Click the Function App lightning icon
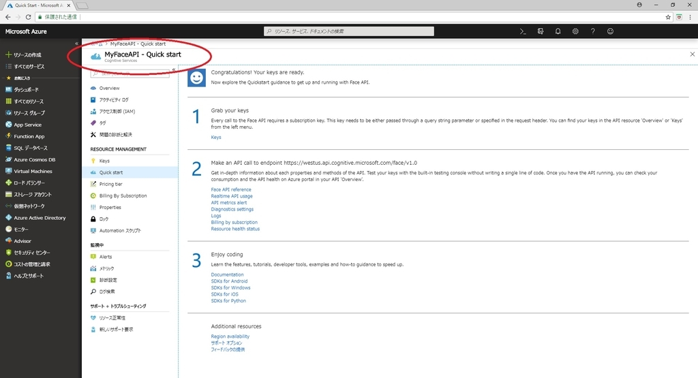The width and height of the screenshot is (698, 378). pos(8,136)
